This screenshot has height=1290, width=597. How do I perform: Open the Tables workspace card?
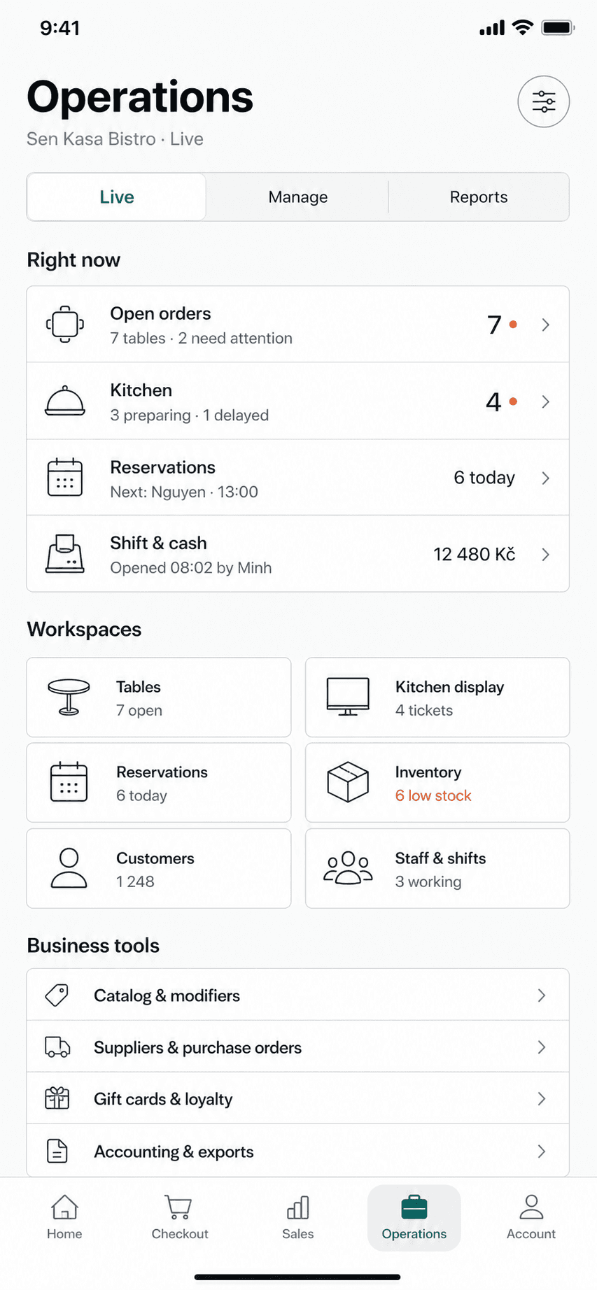(x=159, y=697)
